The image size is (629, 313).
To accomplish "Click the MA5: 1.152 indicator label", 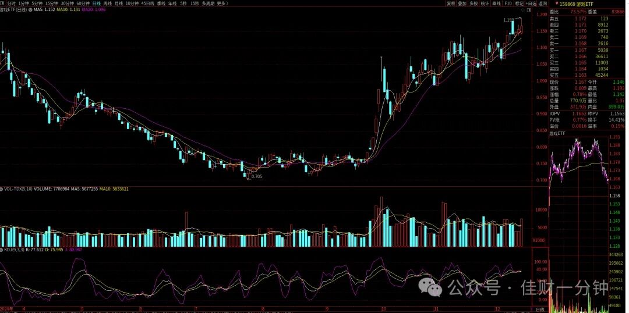I will coord(44,9).
